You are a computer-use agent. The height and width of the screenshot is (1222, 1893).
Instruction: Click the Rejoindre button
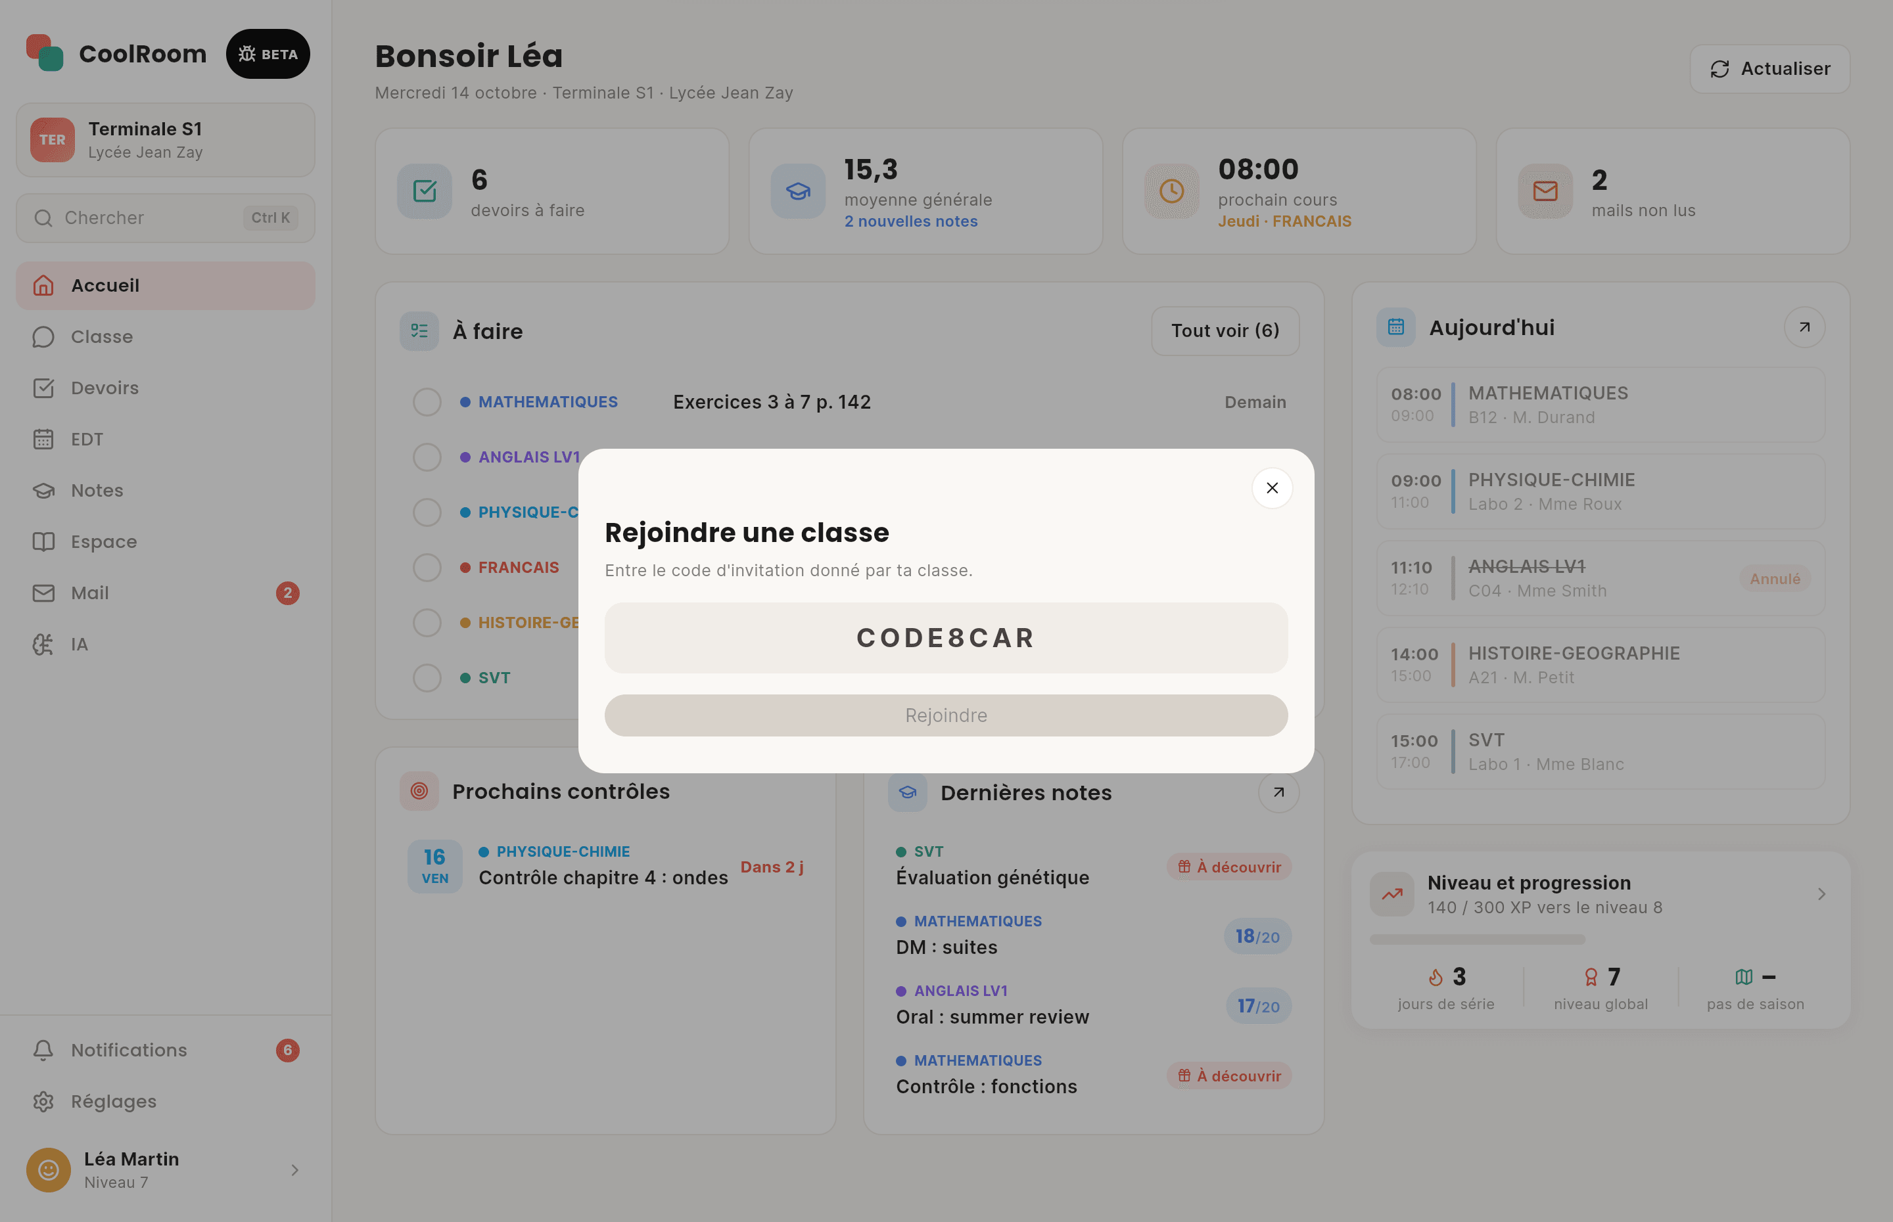[946, 715]
